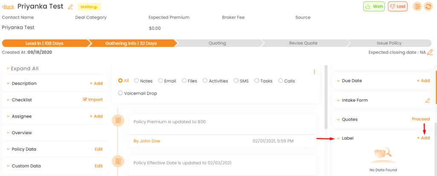Image resolution: width=437 pixels, height=176 pixels.
Task: Choose the SMS radio filter
Action: pyautogui.click(x=242, y=81)
